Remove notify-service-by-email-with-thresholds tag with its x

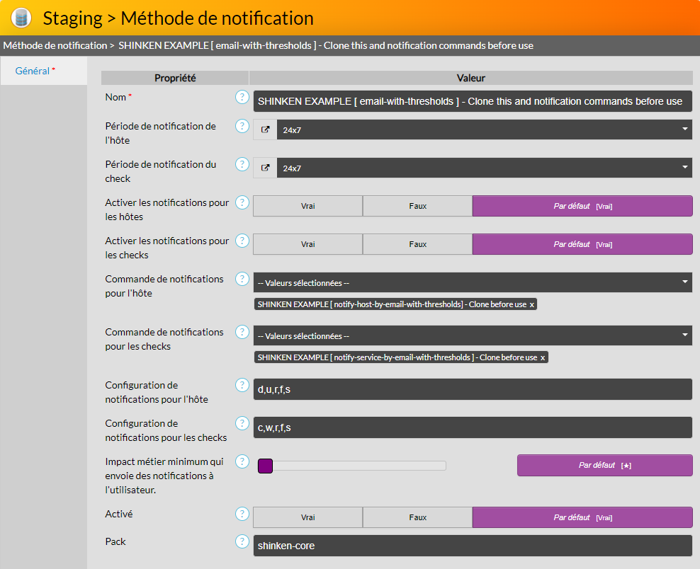pos(543,357)
